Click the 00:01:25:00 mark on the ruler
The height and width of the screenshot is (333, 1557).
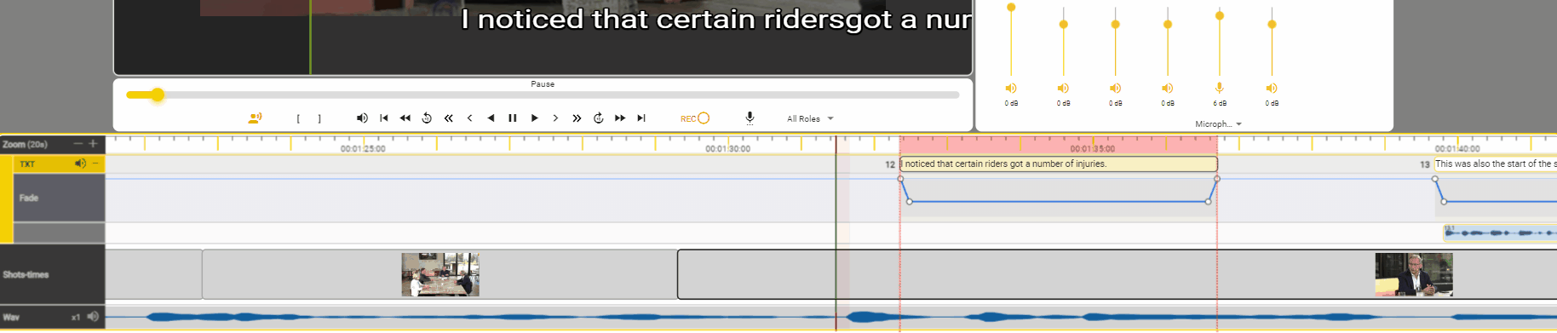pyautogui.click(x=363, y=149)
